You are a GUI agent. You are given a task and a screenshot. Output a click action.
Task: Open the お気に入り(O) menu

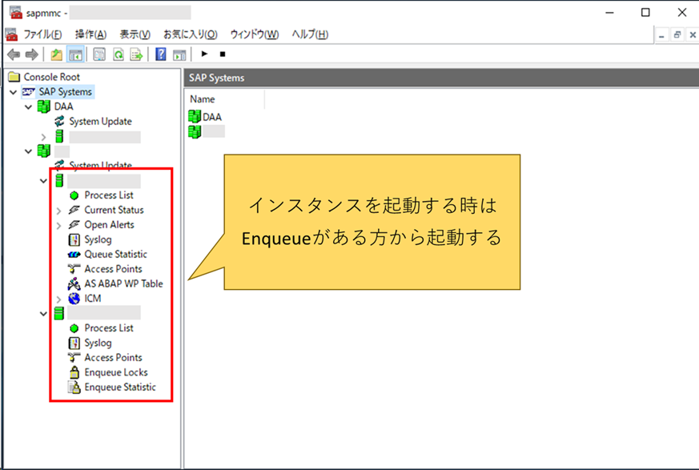(x=191, y=34)
